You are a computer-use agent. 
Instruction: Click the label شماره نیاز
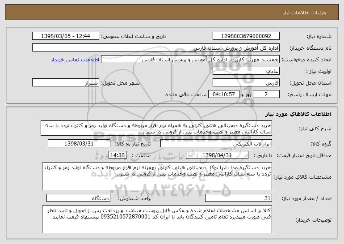[319, 36]
